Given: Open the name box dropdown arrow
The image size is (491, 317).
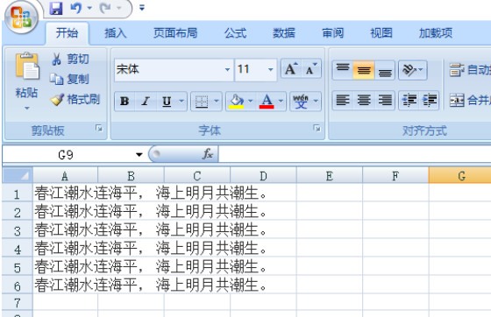Looking at the screenshot, I should (x=139, y=154).
